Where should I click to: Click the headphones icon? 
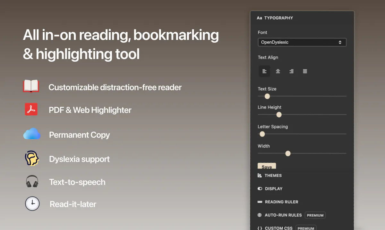32,181
